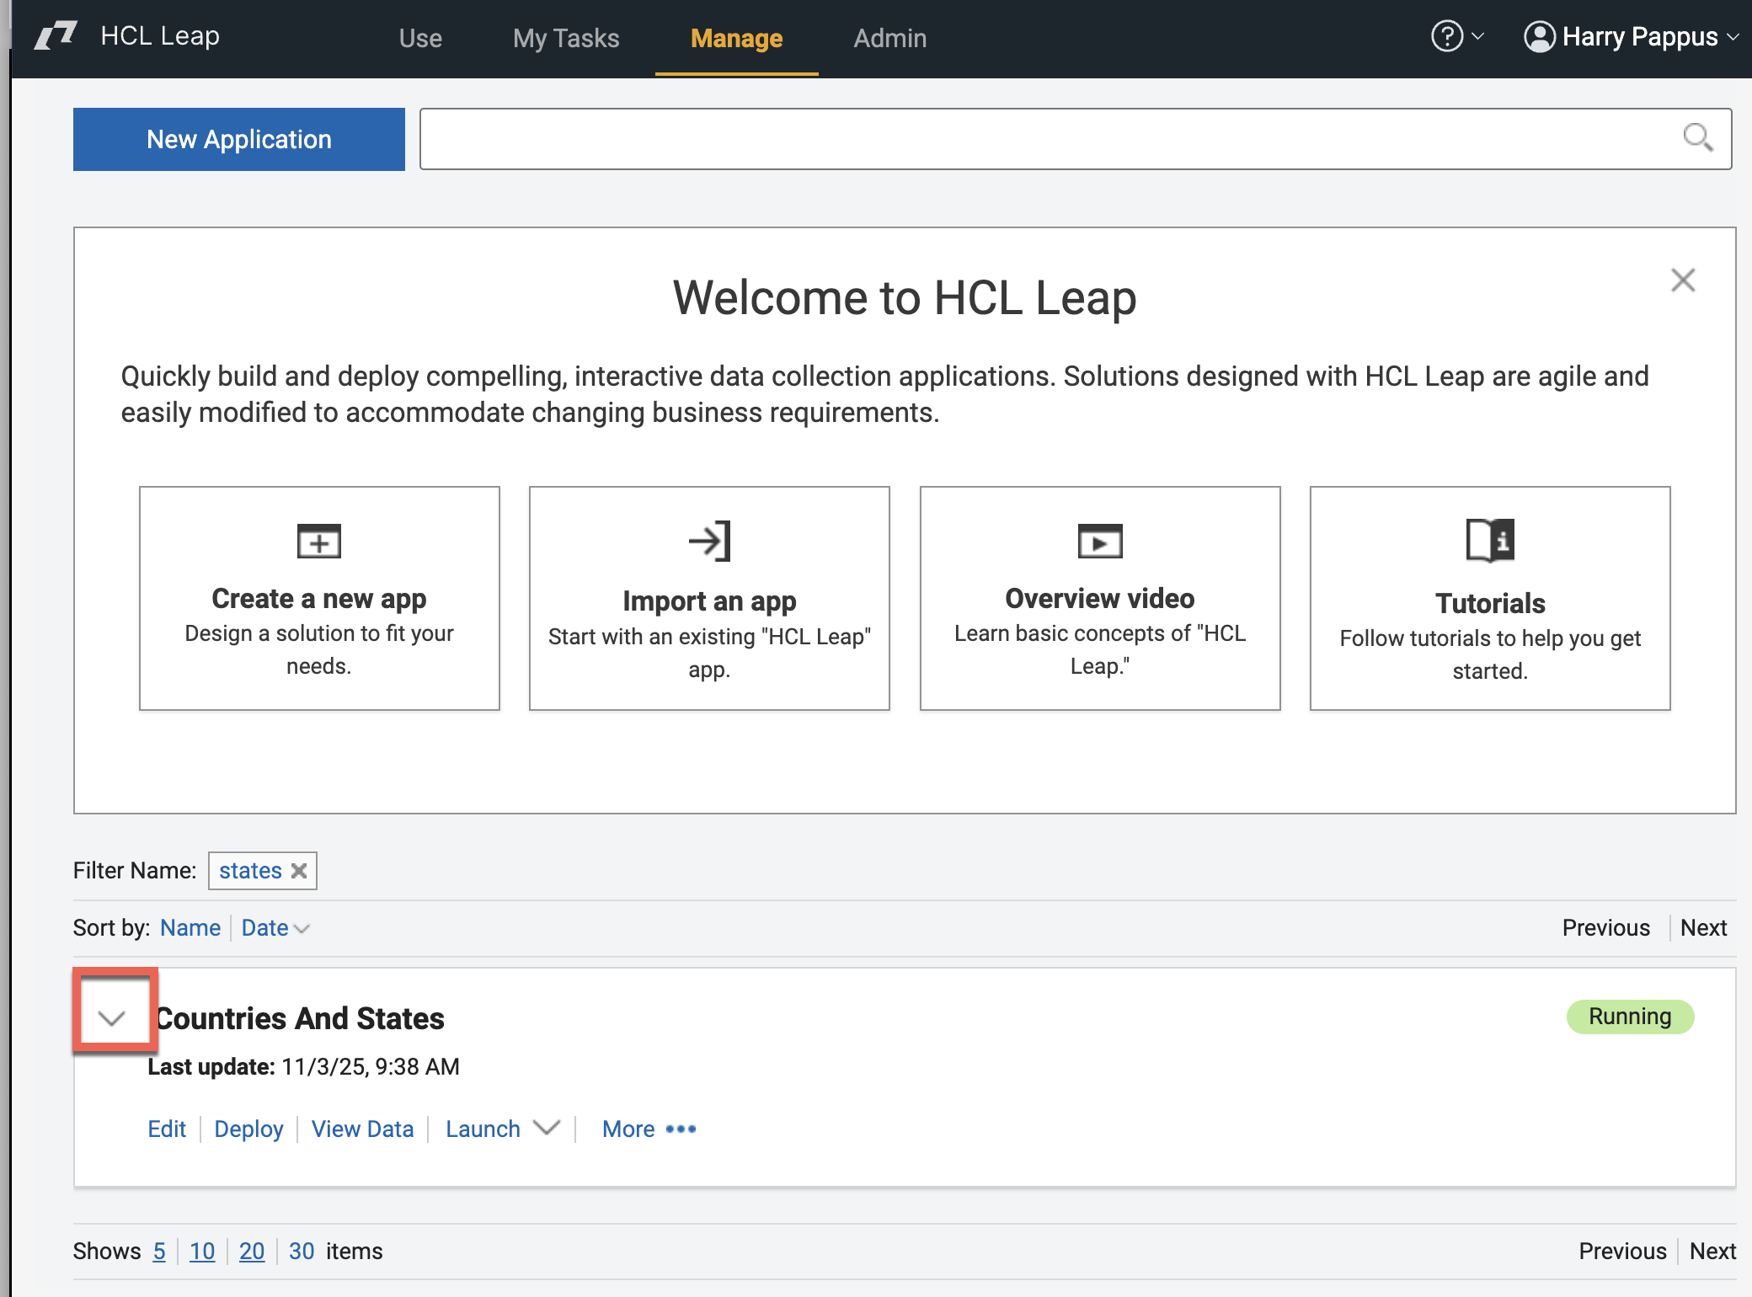Switch to the My Tasks tab
Viewport: 1752px width, 1297px height.
point(566,38)
